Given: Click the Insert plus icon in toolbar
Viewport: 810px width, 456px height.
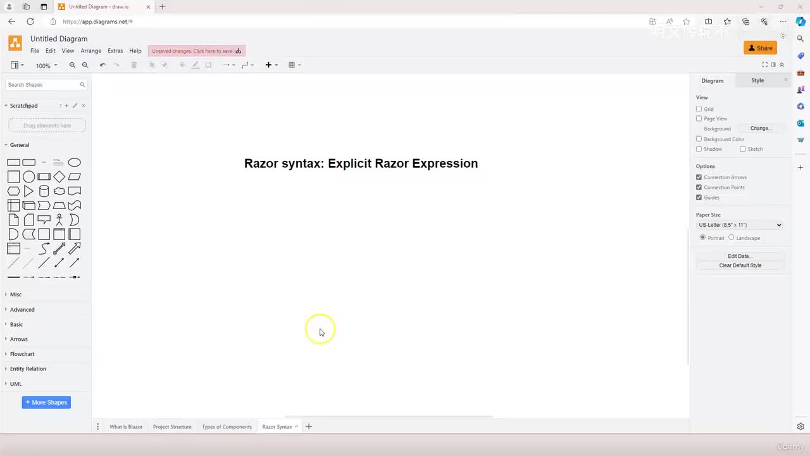Looking at the screenshot, I should (x=268, y=65).
